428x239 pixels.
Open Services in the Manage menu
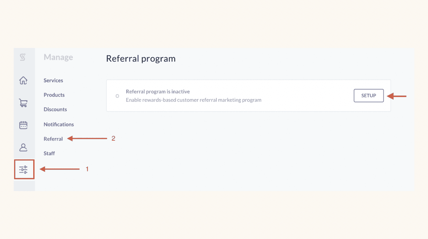click(x=53, y=81)
